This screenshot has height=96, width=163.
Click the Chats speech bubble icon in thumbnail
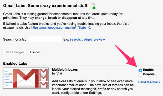(10, 77)
